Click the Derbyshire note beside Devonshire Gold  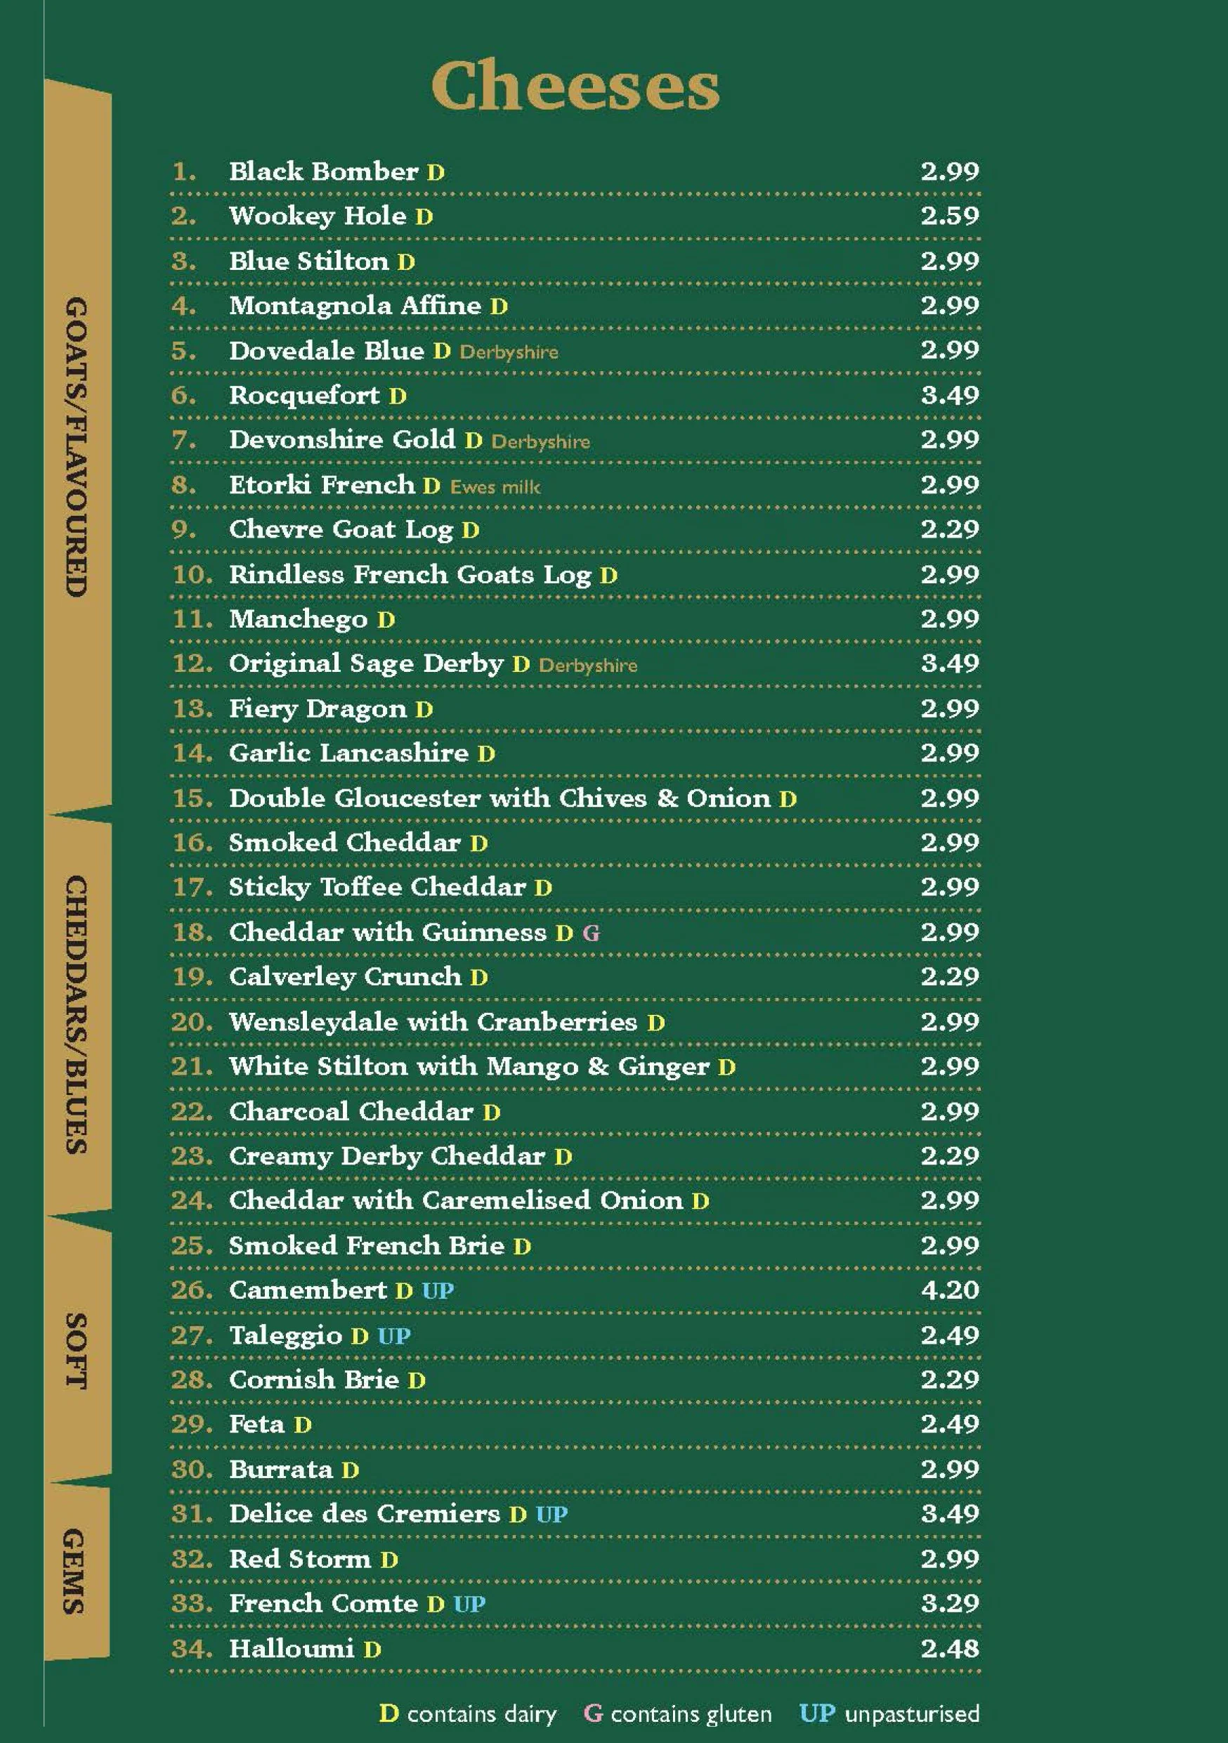[x=540, y=442]
